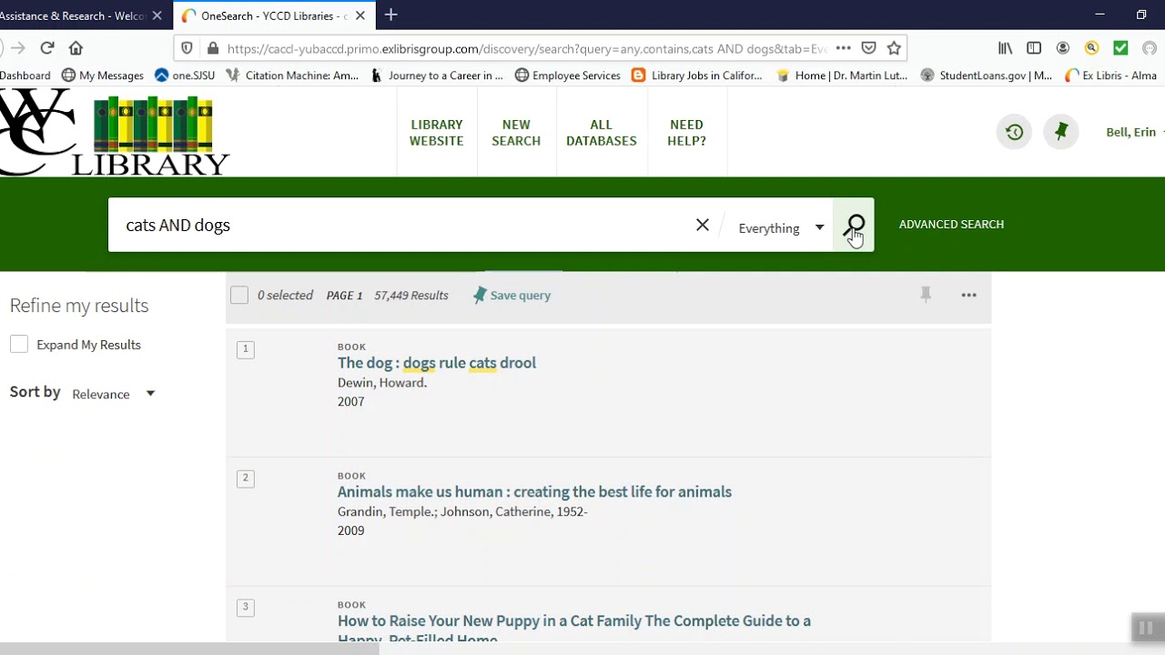Open a new browser tab with plus
The width and height of the screenshot is (1165, 655).
point(390,15)
